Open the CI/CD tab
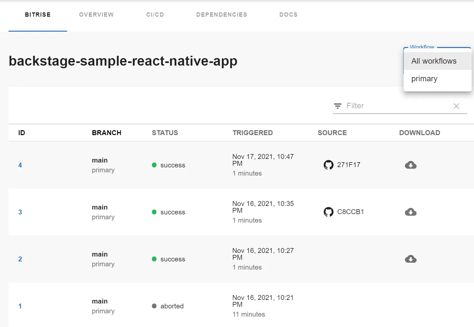The width and height of the screenshot is (474, 327). click(155, 15)
